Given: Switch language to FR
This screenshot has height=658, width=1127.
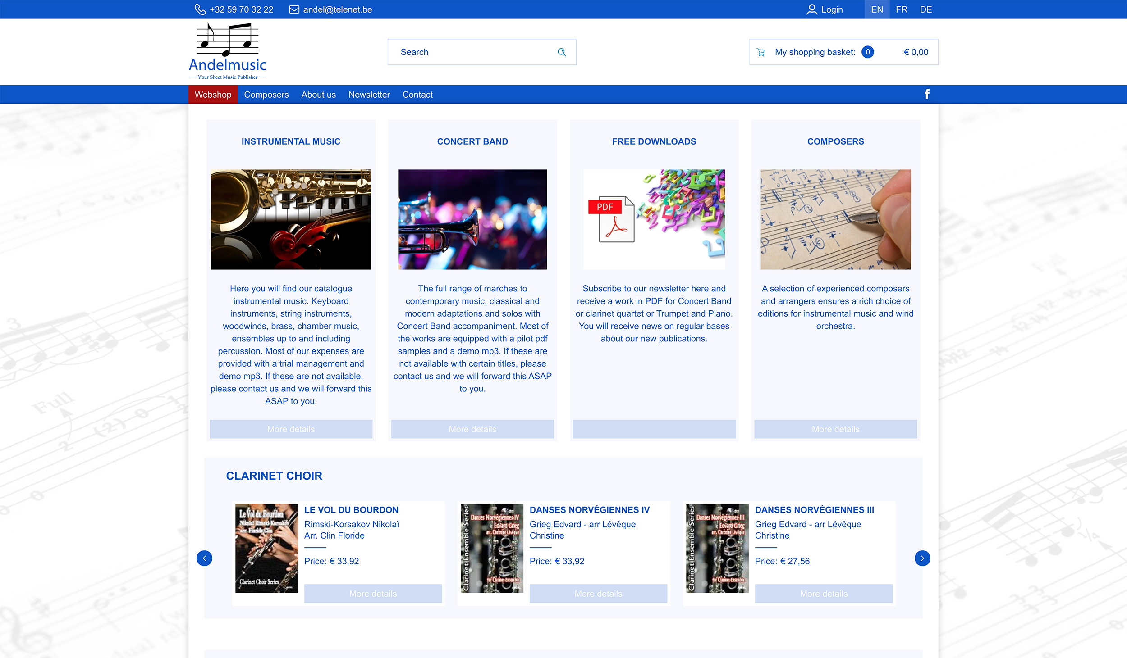Looking at the screenshot, I should point(901,9).
